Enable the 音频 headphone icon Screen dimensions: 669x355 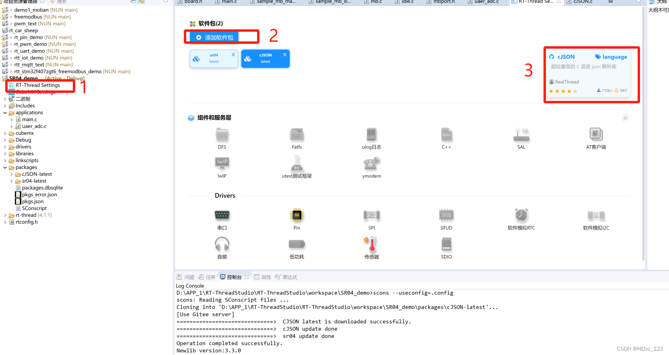pos(222,244)
